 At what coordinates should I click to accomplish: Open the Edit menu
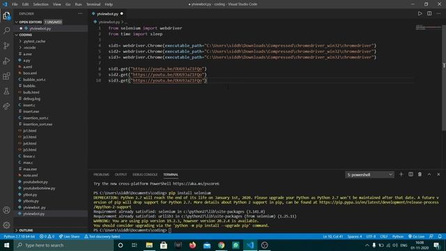coord(25,4)
